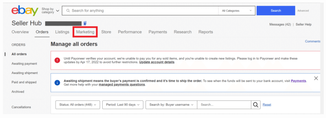Click the Manage all orders heading
This screenshot has width=326, height=118.
click(x=74, y=44)
